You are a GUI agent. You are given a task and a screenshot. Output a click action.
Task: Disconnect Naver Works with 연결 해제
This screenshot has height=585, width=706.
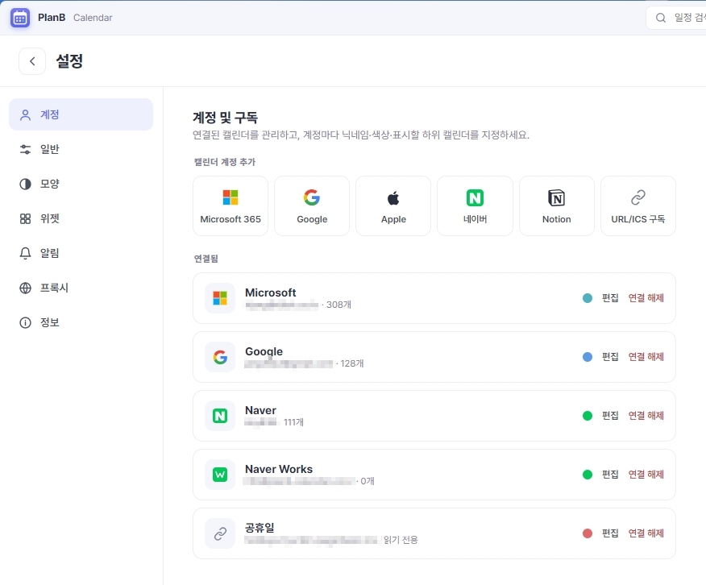pos(646,475)
